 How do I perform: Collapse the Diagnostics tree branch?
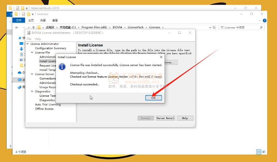(32, 91)
